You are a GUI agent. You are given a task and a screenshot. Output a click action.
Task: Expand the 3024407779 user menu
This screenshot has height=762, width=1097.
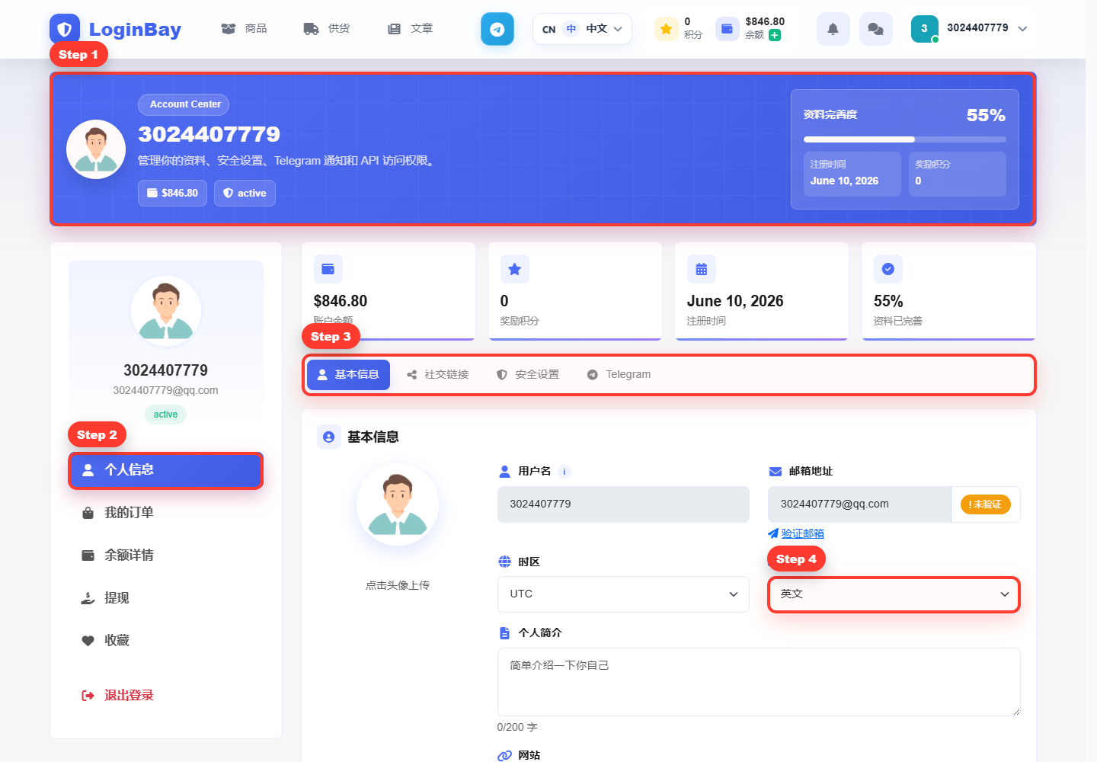pos(970,28)
